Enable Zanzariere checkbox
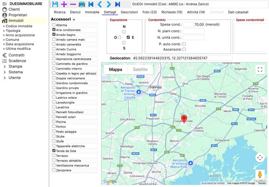The height and width of the screenshot is (187, 269). point(54,170)
